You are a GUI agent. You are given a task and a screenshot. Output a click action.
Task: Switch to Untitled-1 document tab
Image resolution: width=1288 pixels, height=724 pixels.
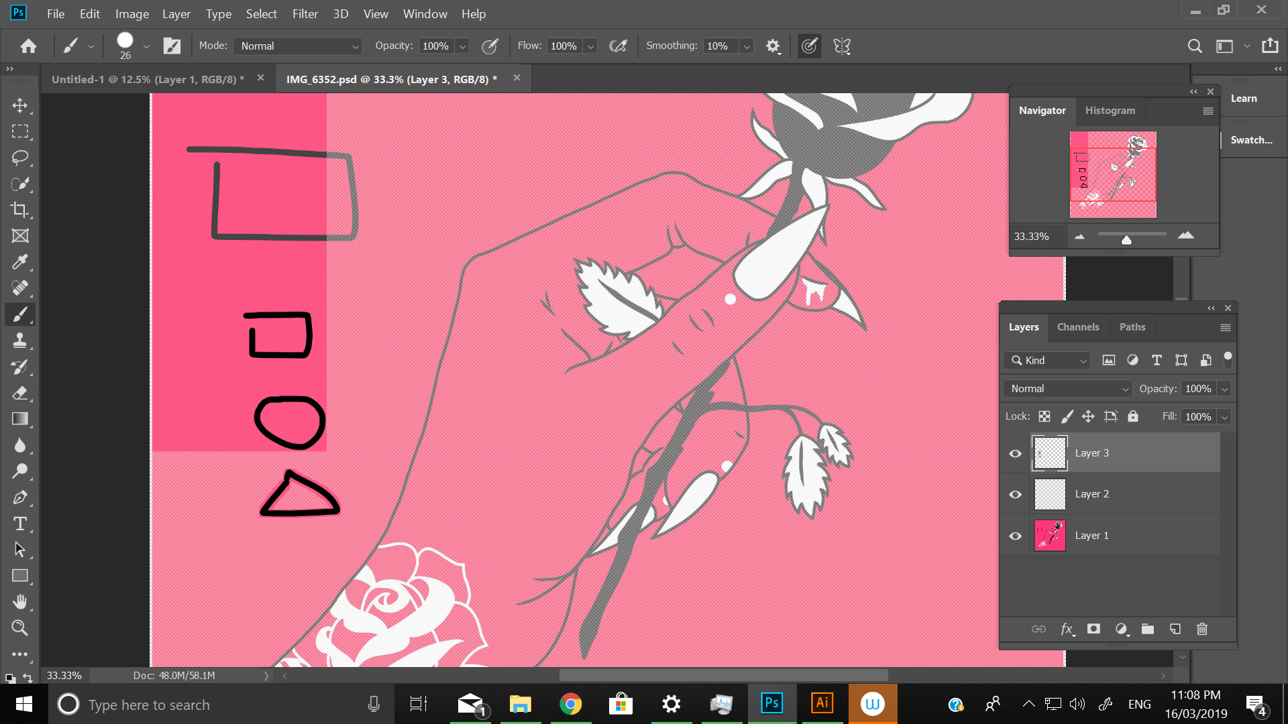tap(148, 79)
